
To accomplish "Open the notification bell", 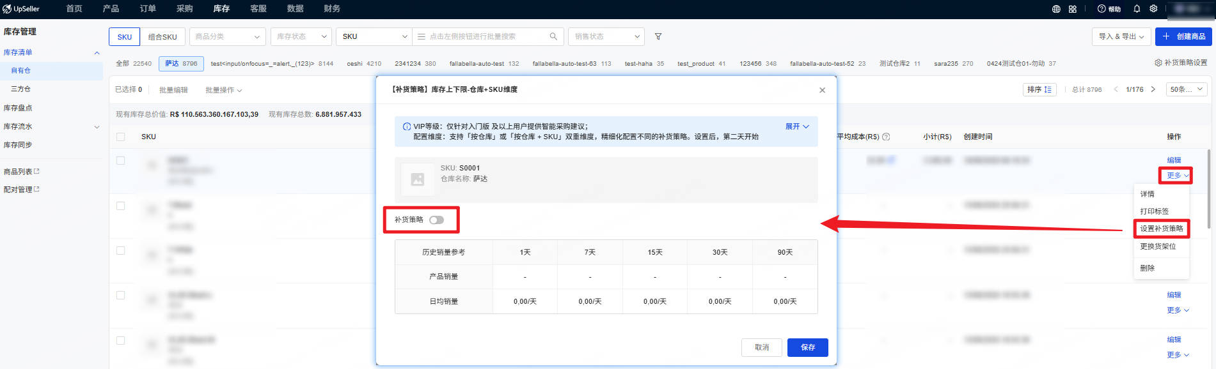I will point(1137,9).
